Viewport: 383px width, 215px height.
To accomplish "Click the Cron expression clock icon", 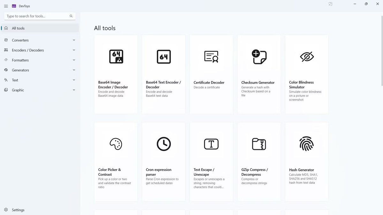I will (164, 144).
